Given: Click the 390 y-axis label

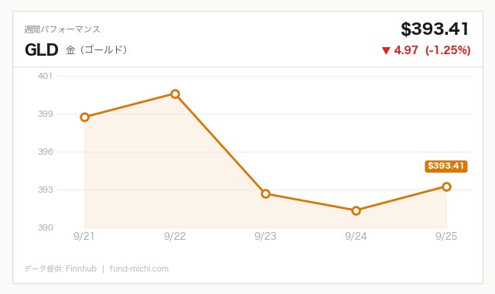Looking at the screenshot, I should click(46, 227).
